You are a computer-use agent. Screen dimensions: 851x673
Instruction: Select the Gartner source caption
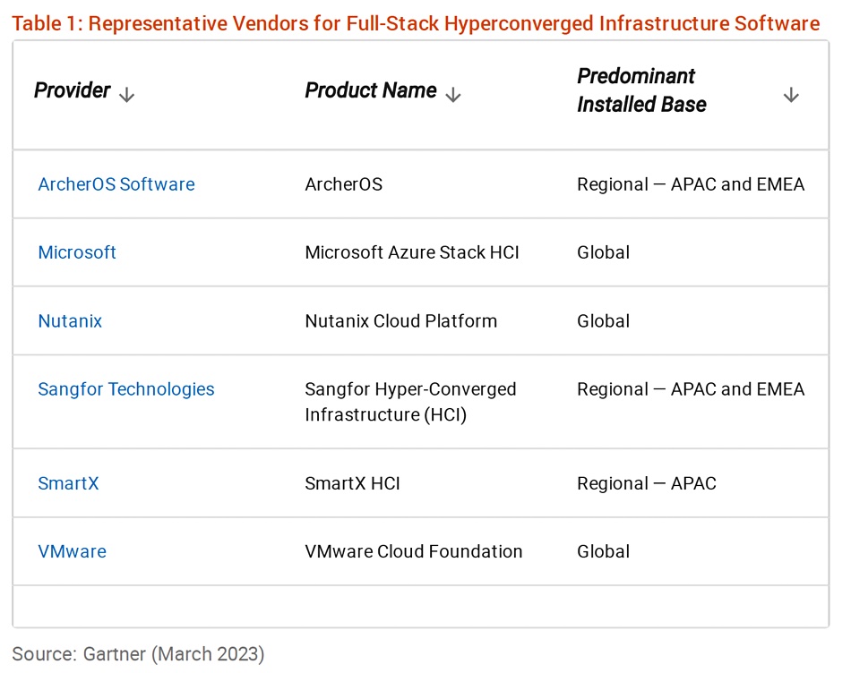pos(138,654)
